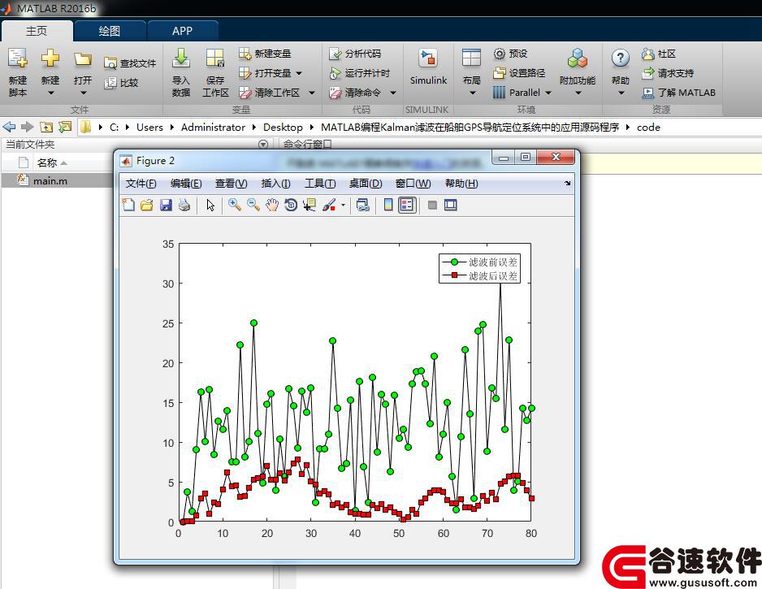Select Zoom Out magnifier in Figure 2
Viewport: 762px width, 589px height.
253,205
